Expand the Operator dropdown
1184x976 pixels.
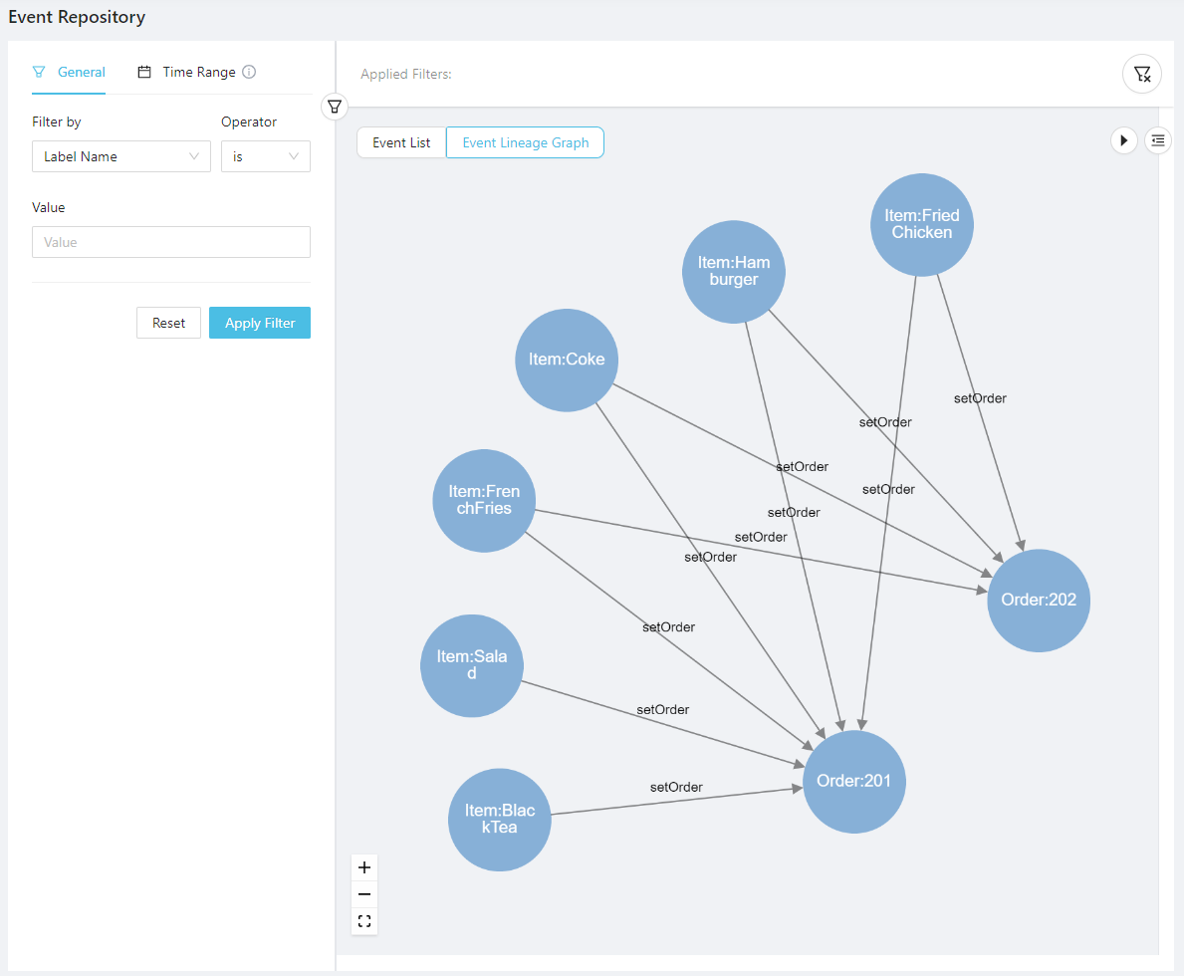click(x=265, y=156)
